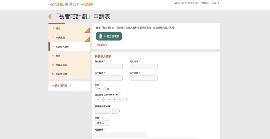Go to step 6) 確認通知書
270x139 pixels.
[69, 74]
